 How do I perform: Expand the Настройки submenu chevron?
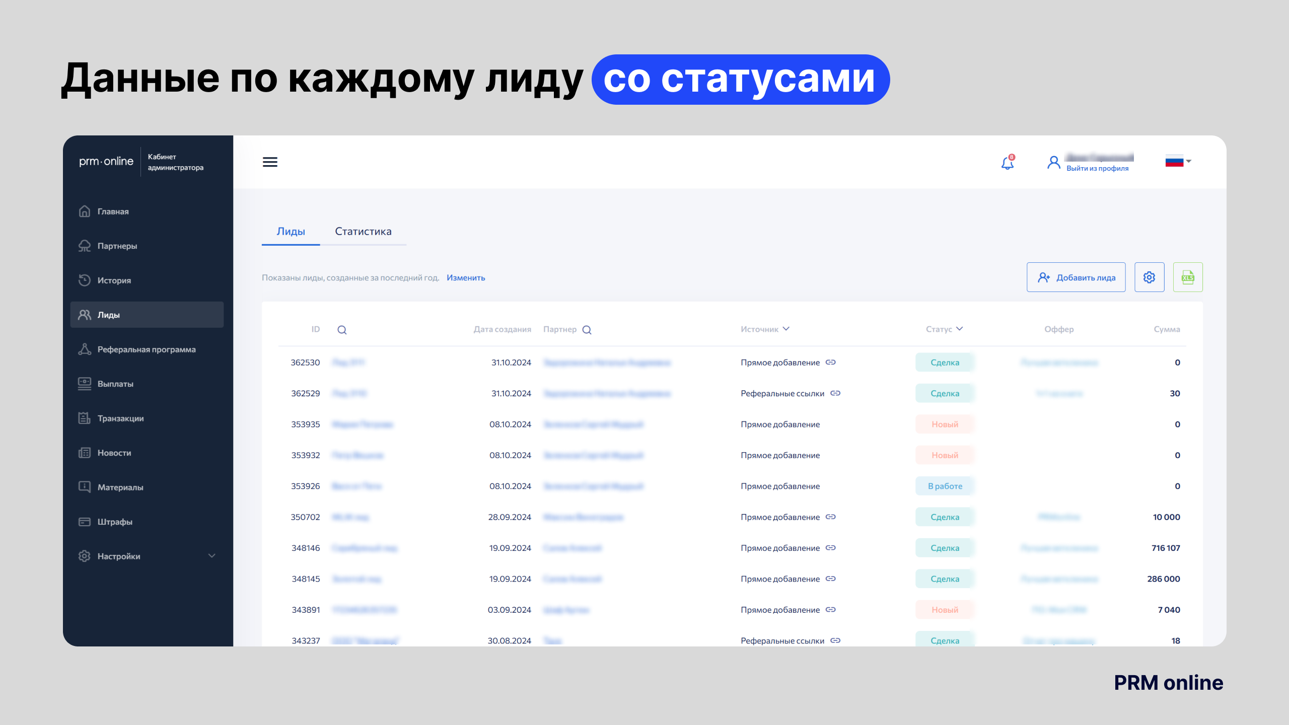click(x=212, y=556)
